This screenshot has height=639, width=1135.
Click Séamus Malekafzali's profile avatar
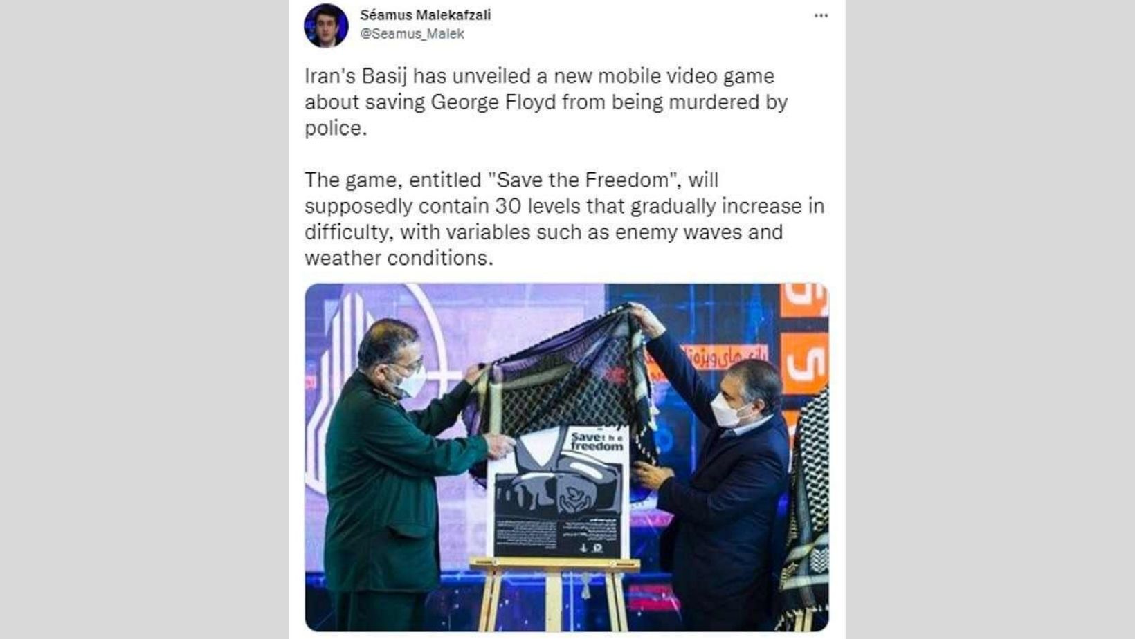click(x=326, y=26)
